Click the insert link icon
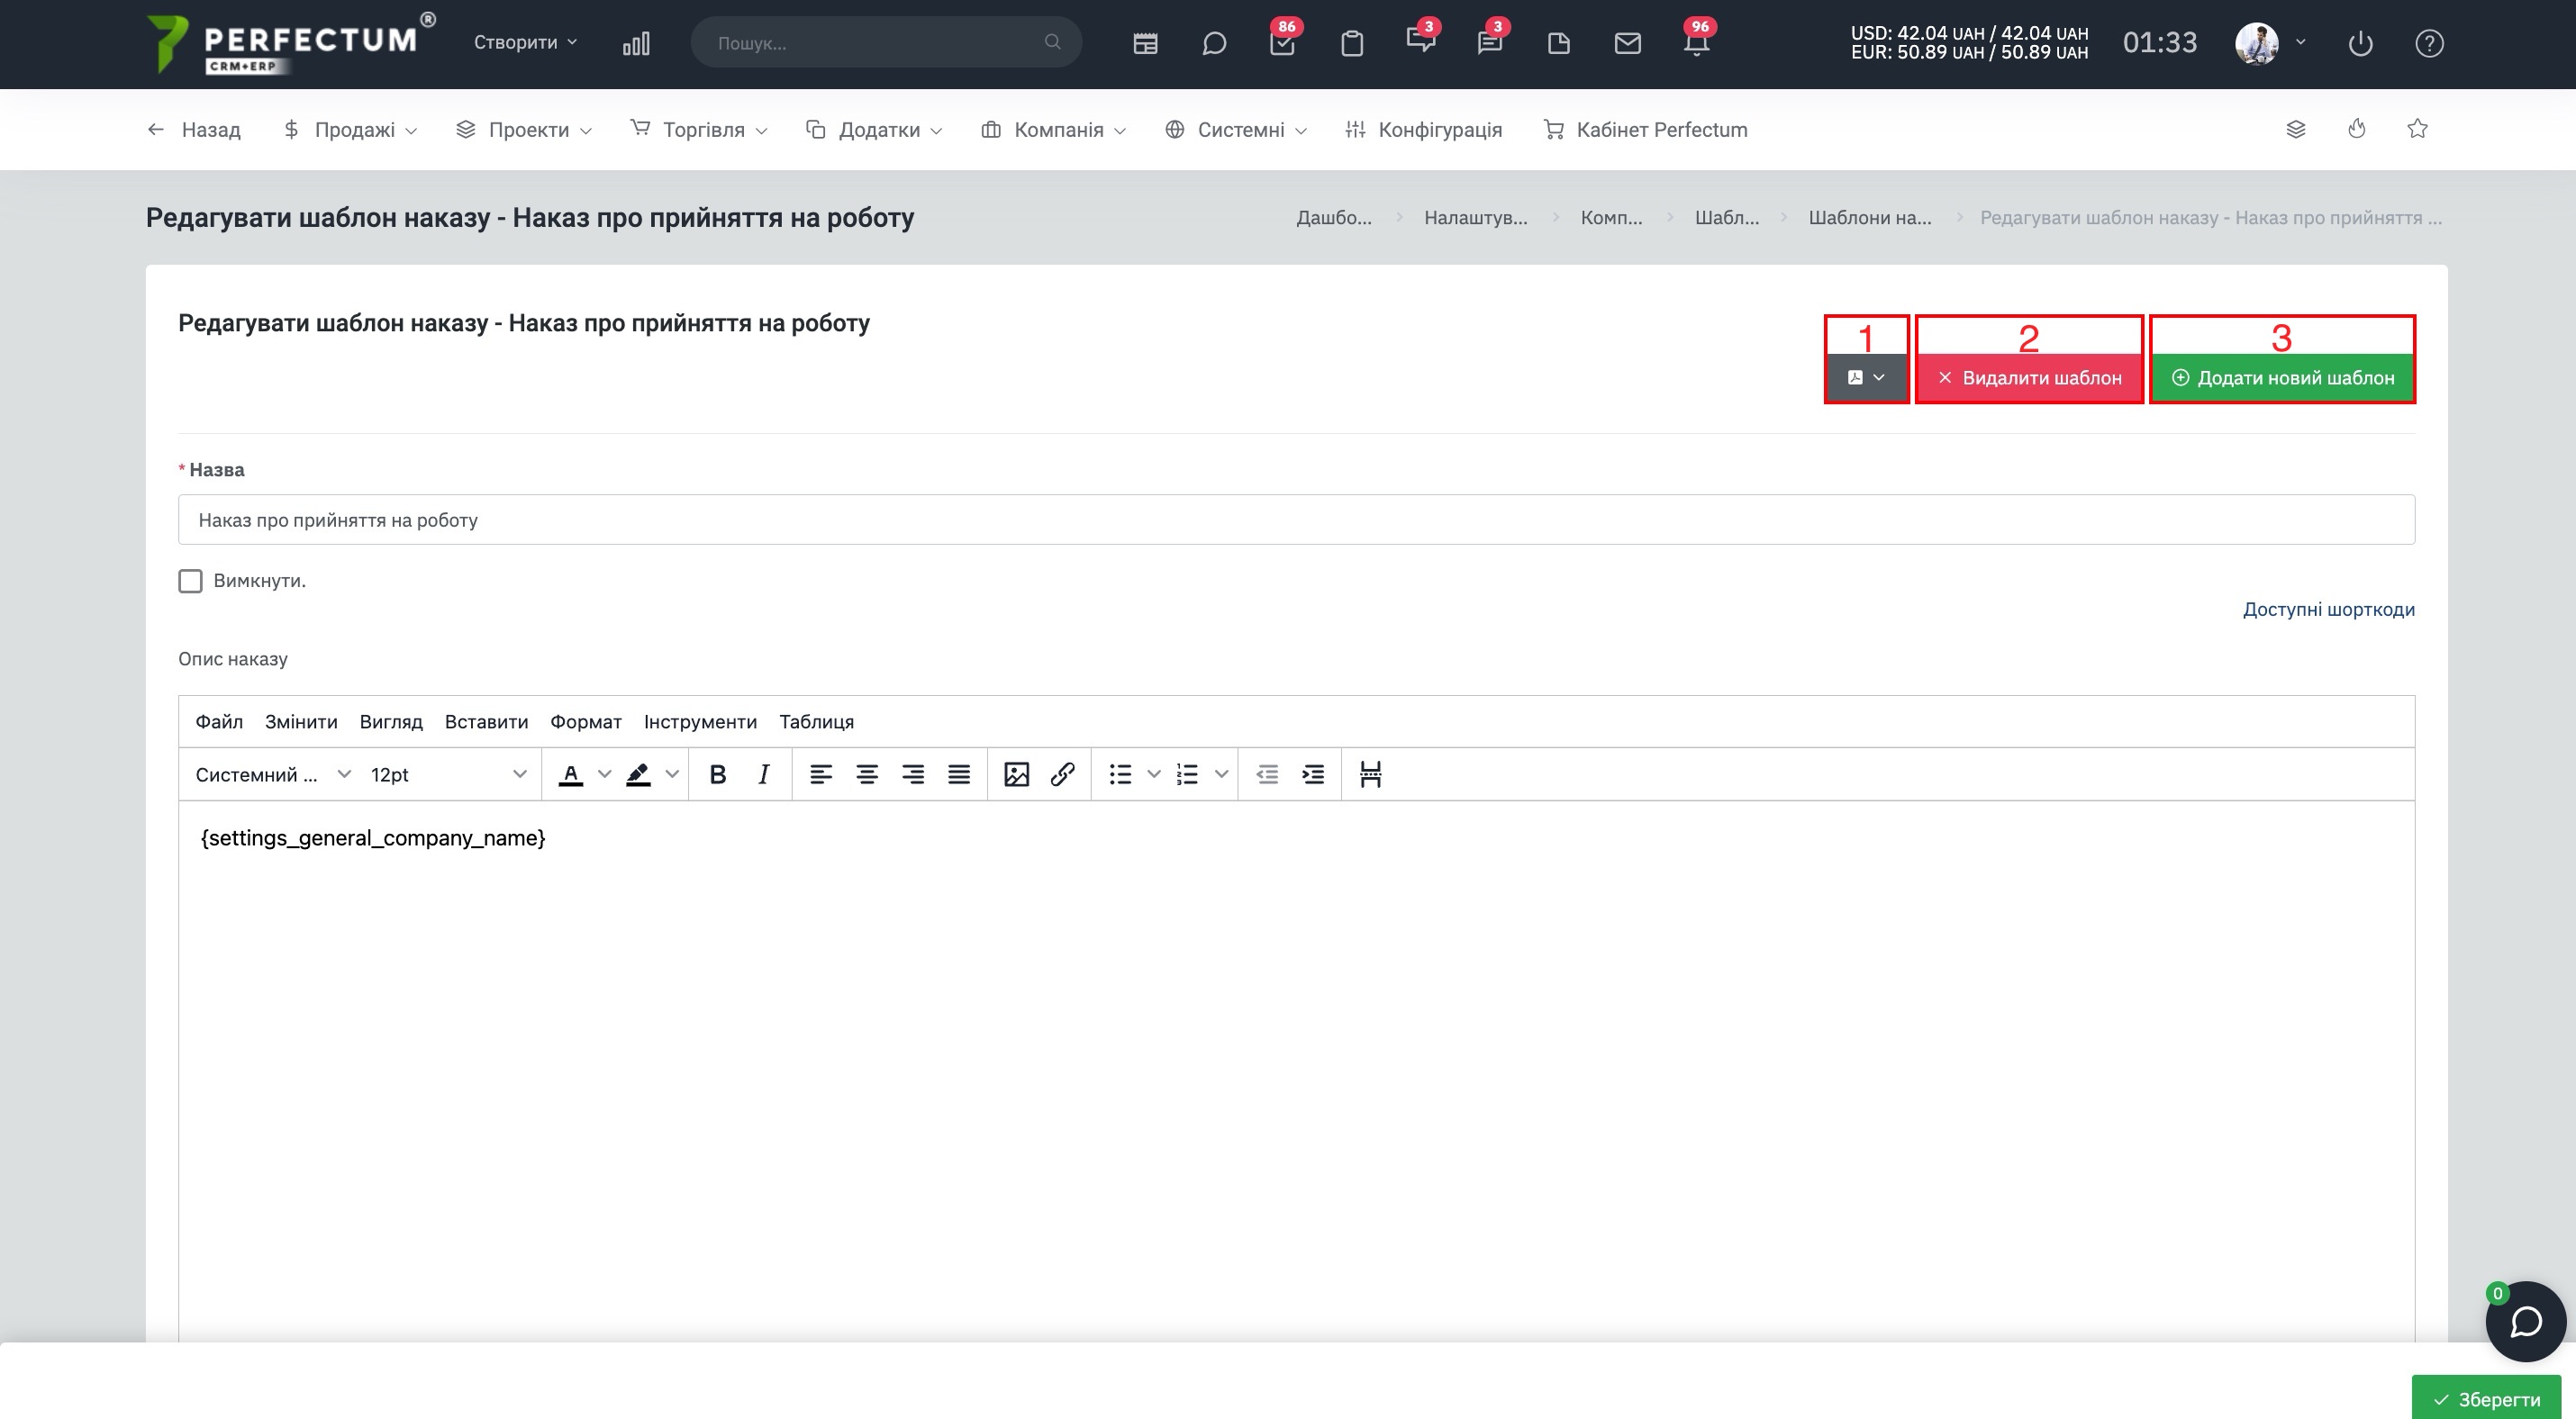 1062,774
